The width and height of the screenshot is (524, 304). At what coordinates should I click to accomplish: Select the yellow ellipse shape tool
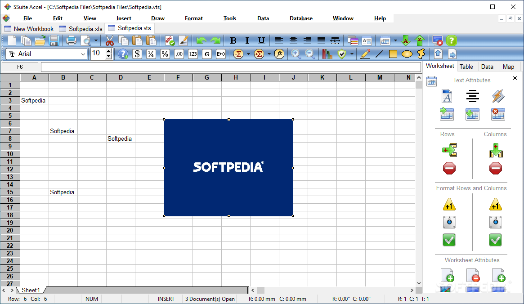pos(407,54)
